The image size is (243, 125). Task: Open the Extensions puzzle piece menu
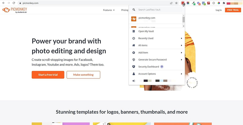click(224, 3)
